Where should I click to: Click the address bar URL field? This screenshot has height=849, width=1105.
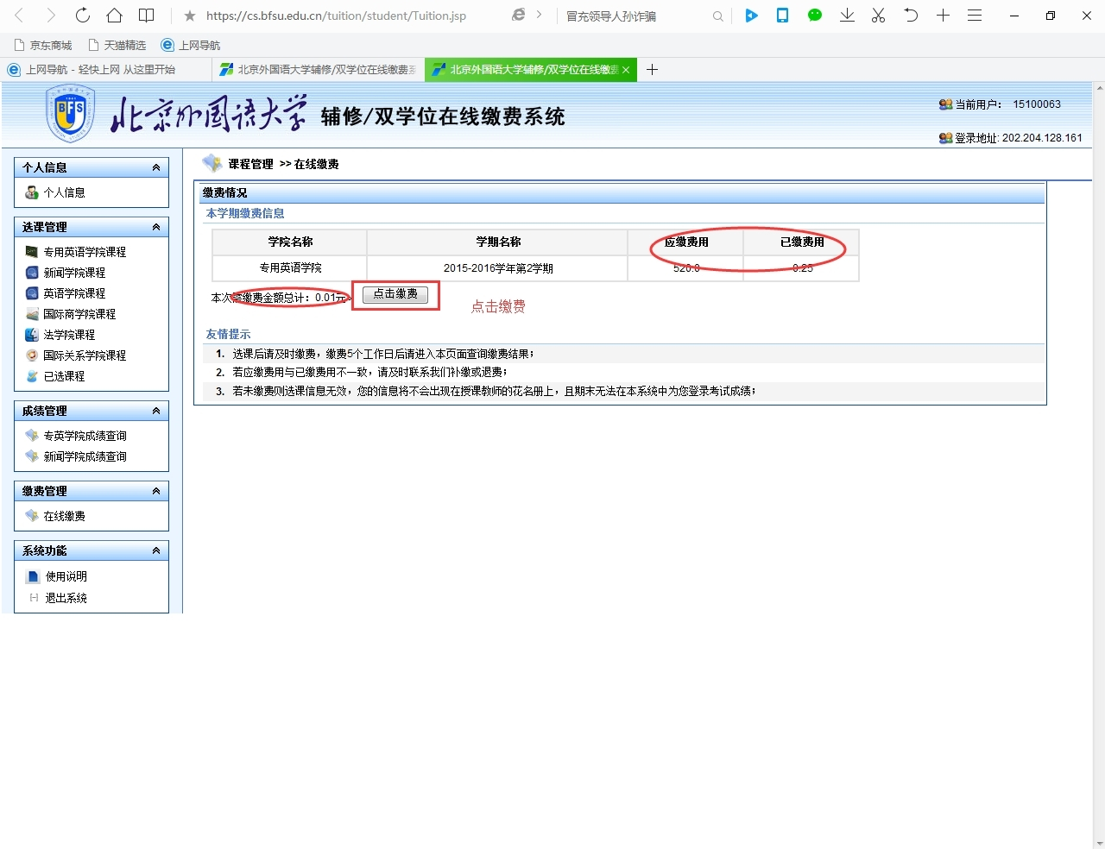click(345, 16)
